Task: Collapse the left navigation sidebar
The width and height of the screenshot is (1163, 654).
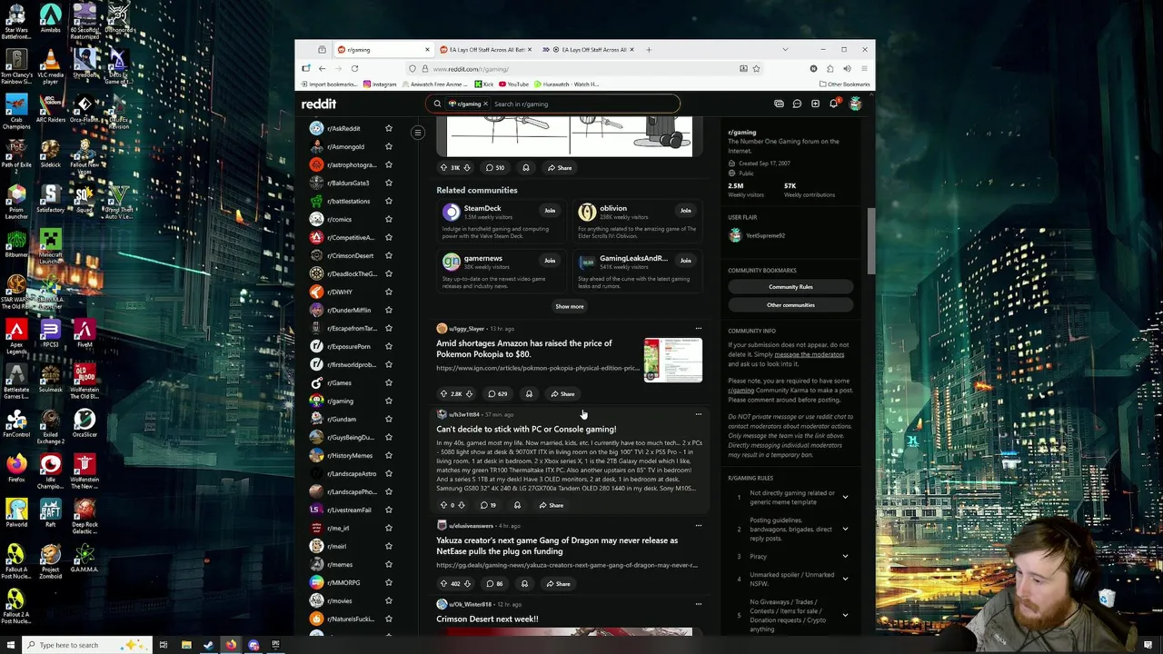Action: coord(418,133)
